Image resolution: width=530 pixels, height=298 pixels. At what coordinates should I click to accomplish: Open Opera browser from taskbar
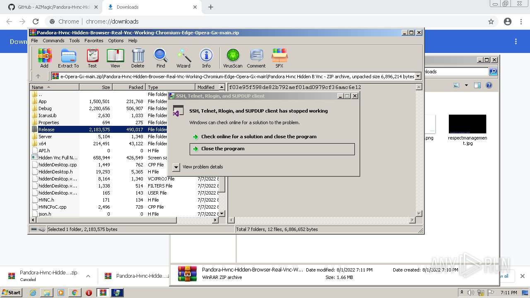(x=89, y=293)
